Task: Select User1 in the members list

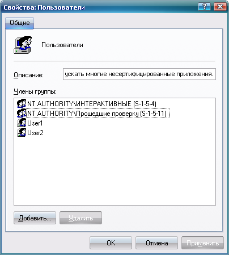Action: click(35, 123)
